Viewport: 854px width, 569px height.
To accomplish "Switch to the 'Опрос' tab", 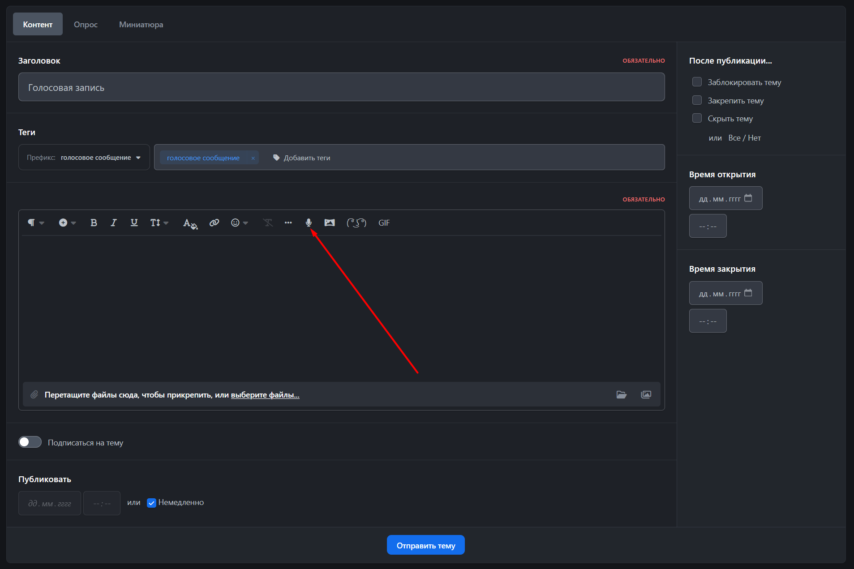I will coord(86,25).
